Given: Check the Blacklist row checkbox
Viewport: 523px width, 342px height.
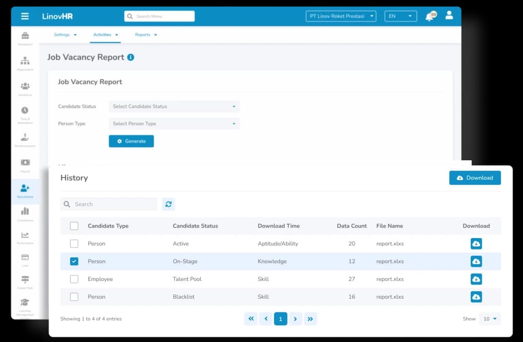Looking at the screenshot, I should (74, 297).
